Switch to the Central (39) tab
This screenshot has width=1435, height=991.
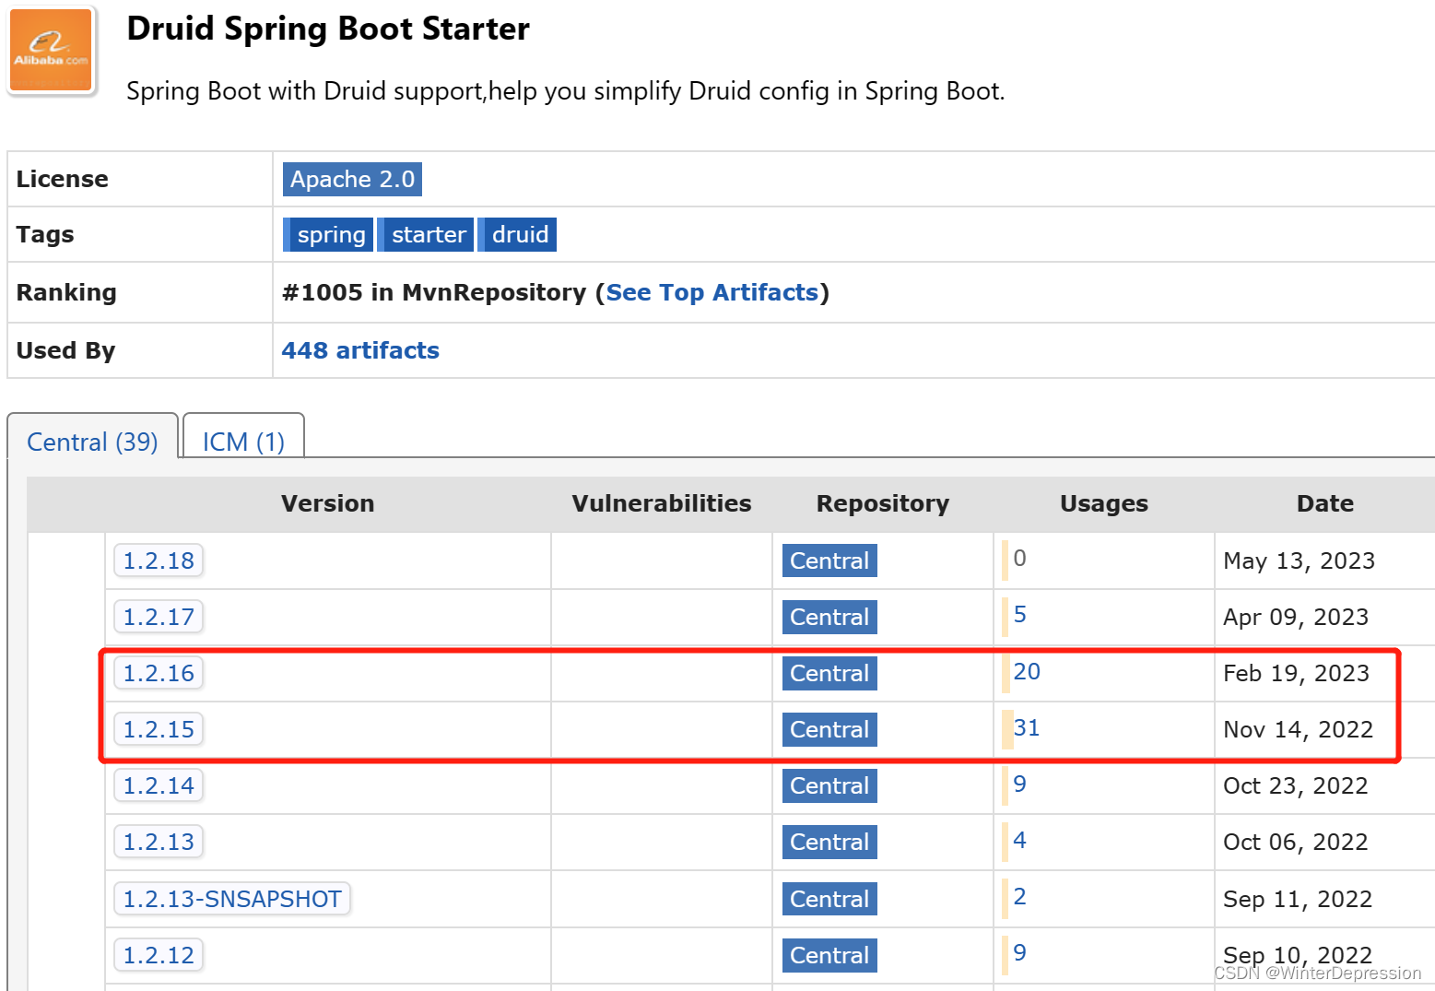(92, 442)
